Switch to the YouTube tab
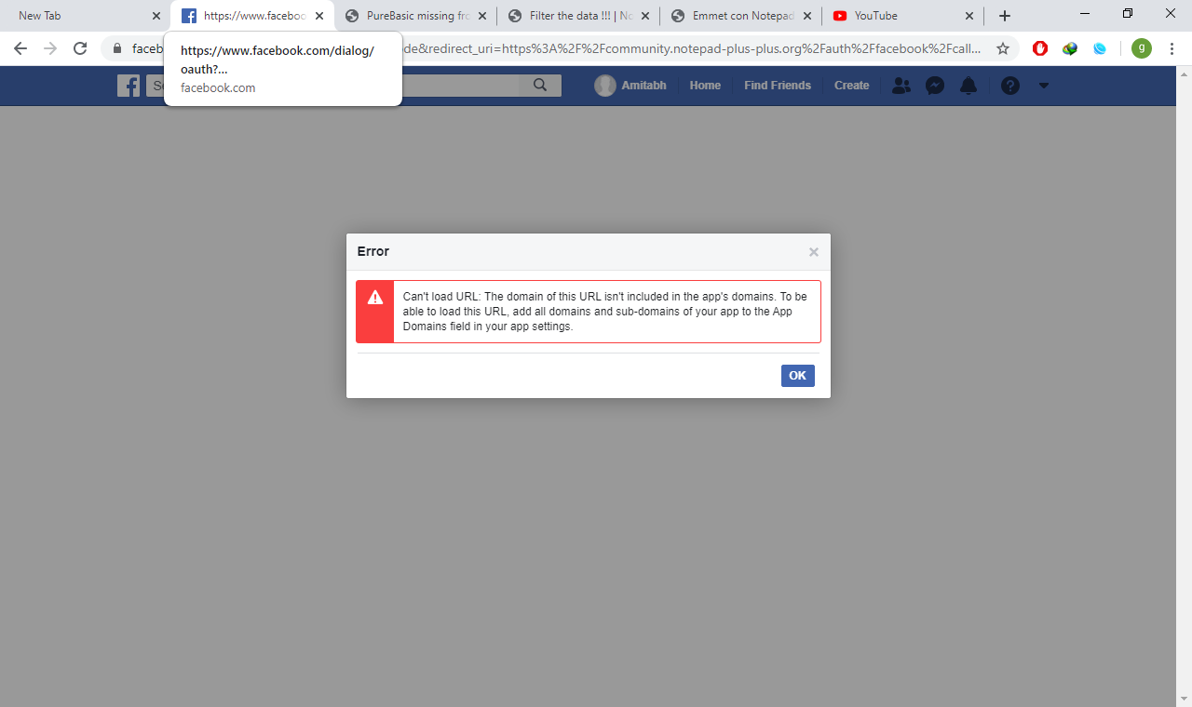The image size is (1192, 707). click(x=894, y=16)
